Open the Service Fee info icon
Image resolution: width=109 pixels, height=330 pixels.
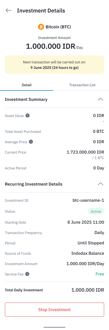click(x=27, y=274)
